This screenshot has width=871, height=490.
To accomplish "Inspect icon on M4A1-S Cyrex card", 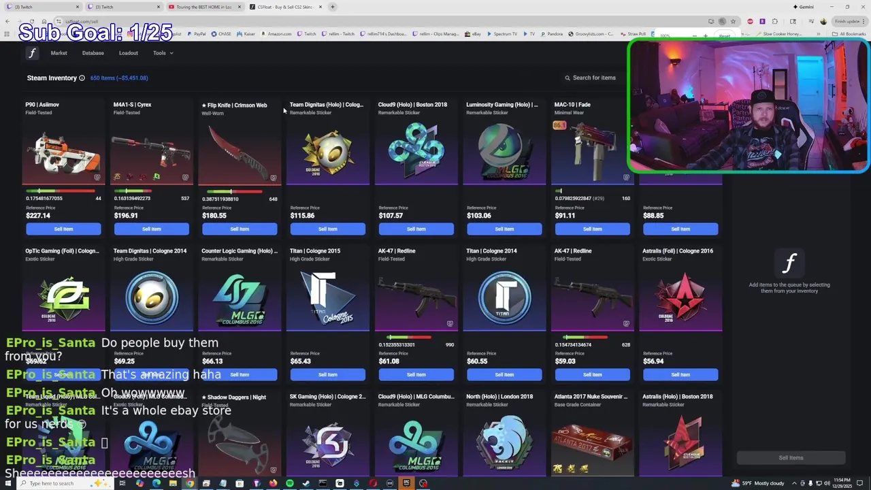I will (185, 178).
